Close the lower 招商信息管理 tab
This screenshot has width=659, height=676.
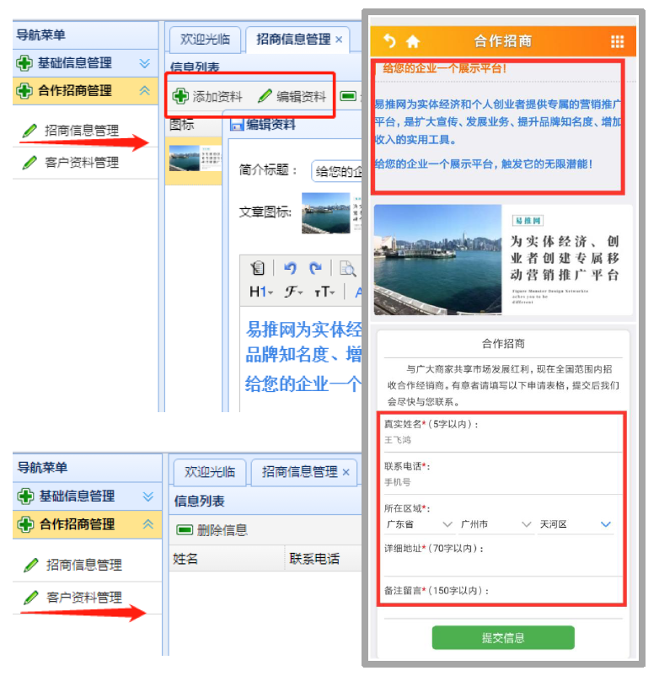click(x=346, y=473)
